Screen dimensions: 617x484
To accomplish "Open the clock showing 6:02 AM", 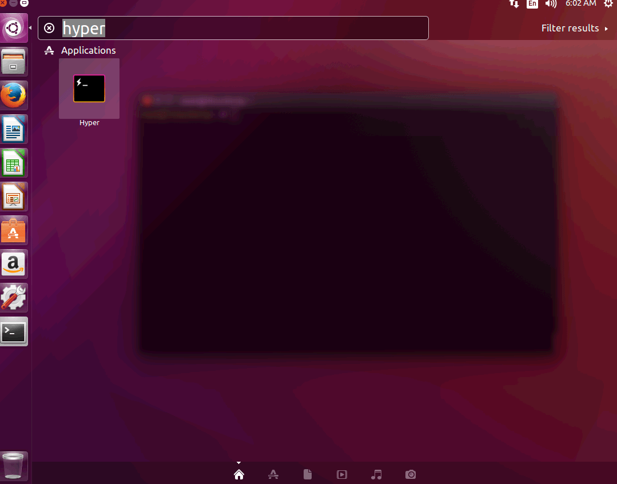I will coord(581,3).
